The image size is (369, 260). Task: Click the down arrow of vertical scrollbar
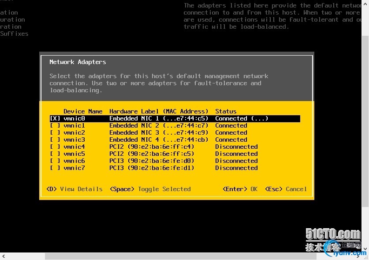coord(365,249)
